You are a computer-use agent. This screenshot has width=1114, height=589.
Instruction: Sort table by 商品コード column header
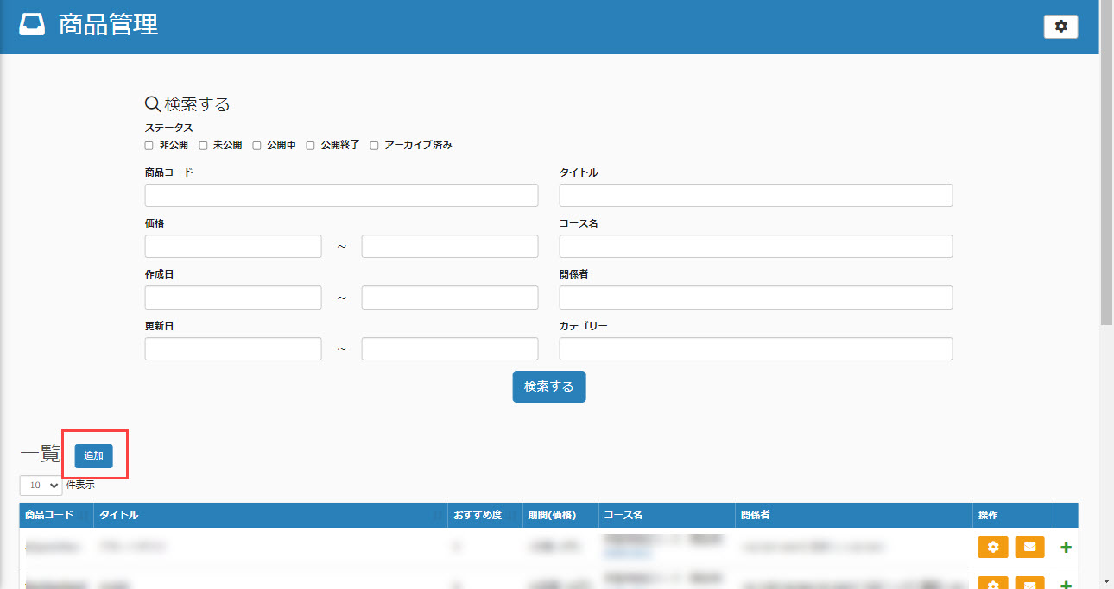coord(49,515)
